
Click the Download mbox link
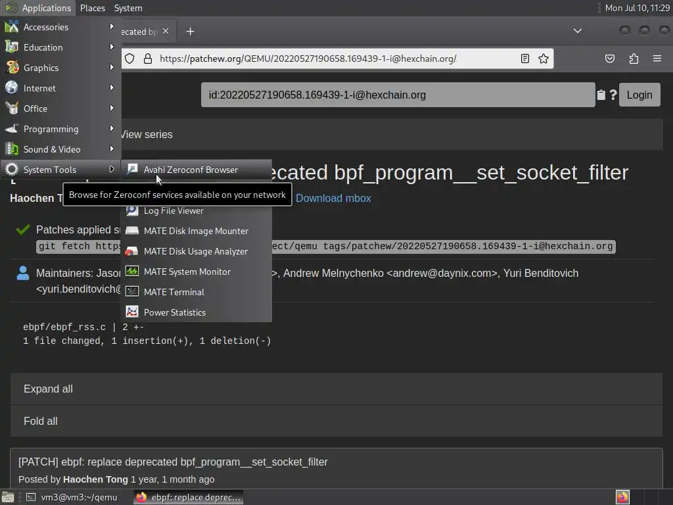[333, 199]
